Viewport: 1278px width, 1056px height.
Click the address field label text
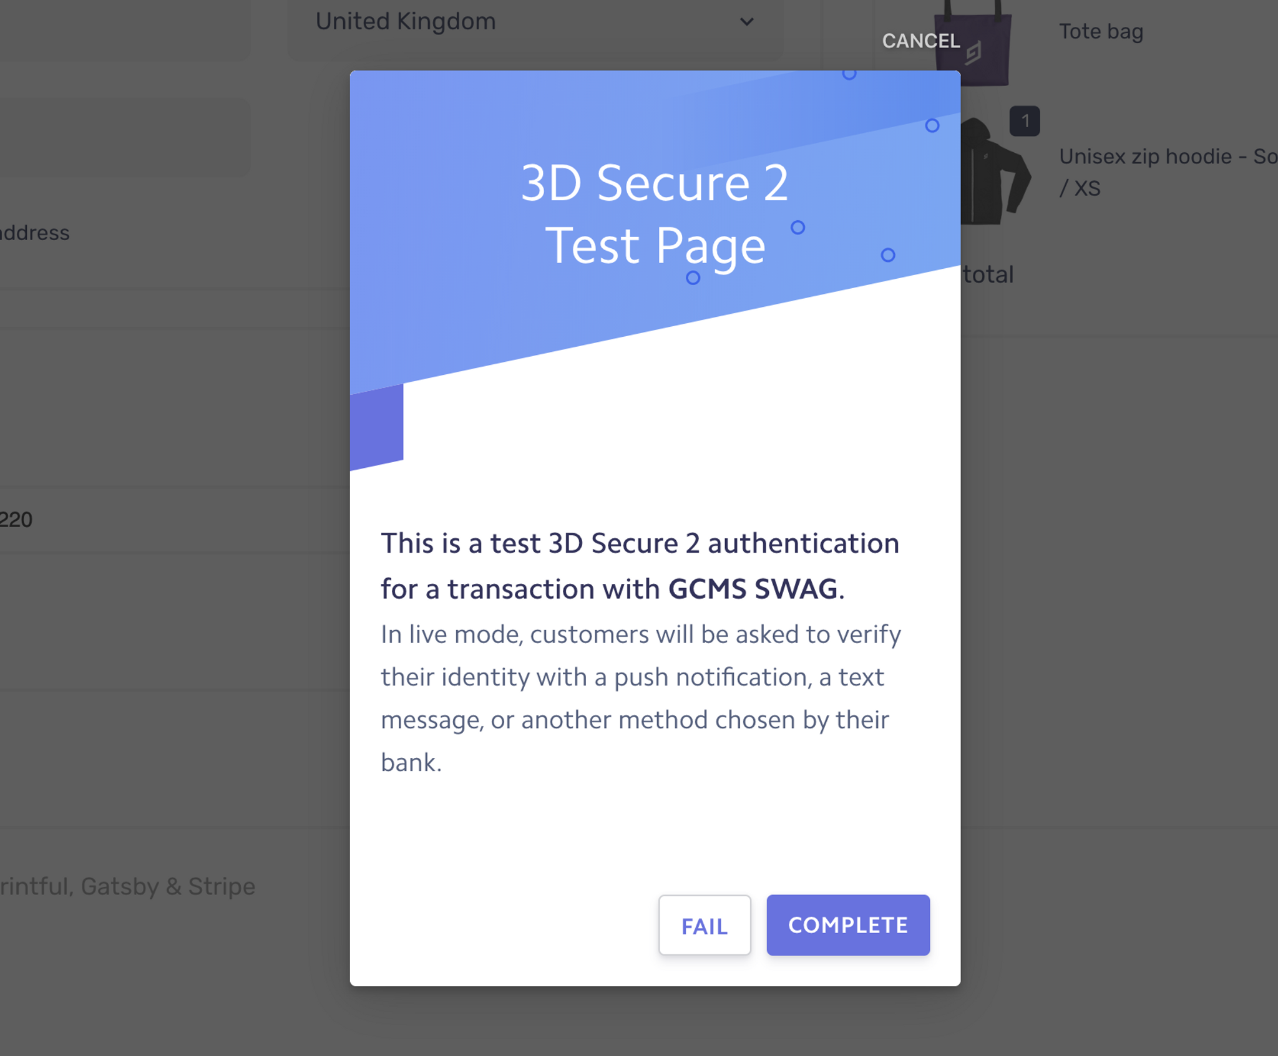(34, 233)
